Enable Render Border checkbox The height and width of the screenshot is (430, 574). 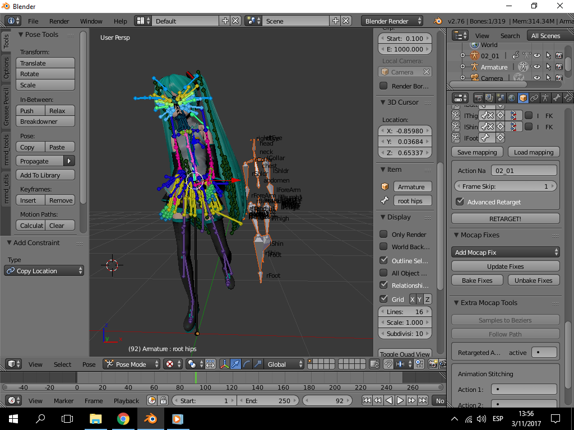[383, 86]
